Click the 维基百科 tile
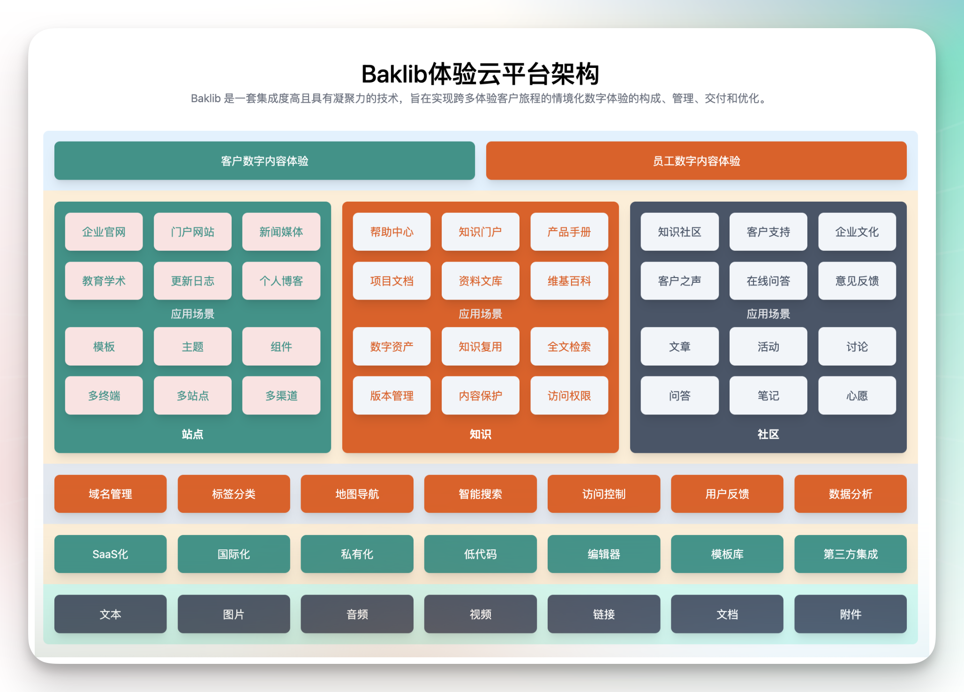964x692 pixels. click(x=569, y=281)
